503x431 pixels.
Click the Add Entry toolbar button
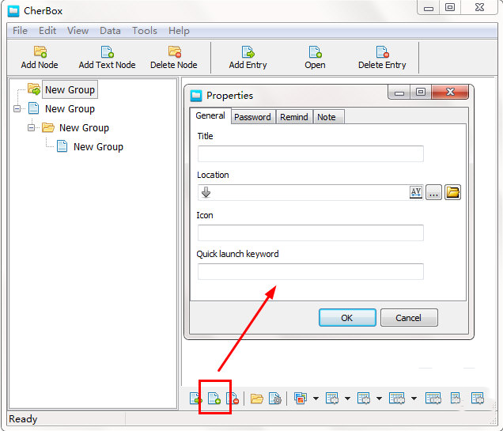point(248,58)
